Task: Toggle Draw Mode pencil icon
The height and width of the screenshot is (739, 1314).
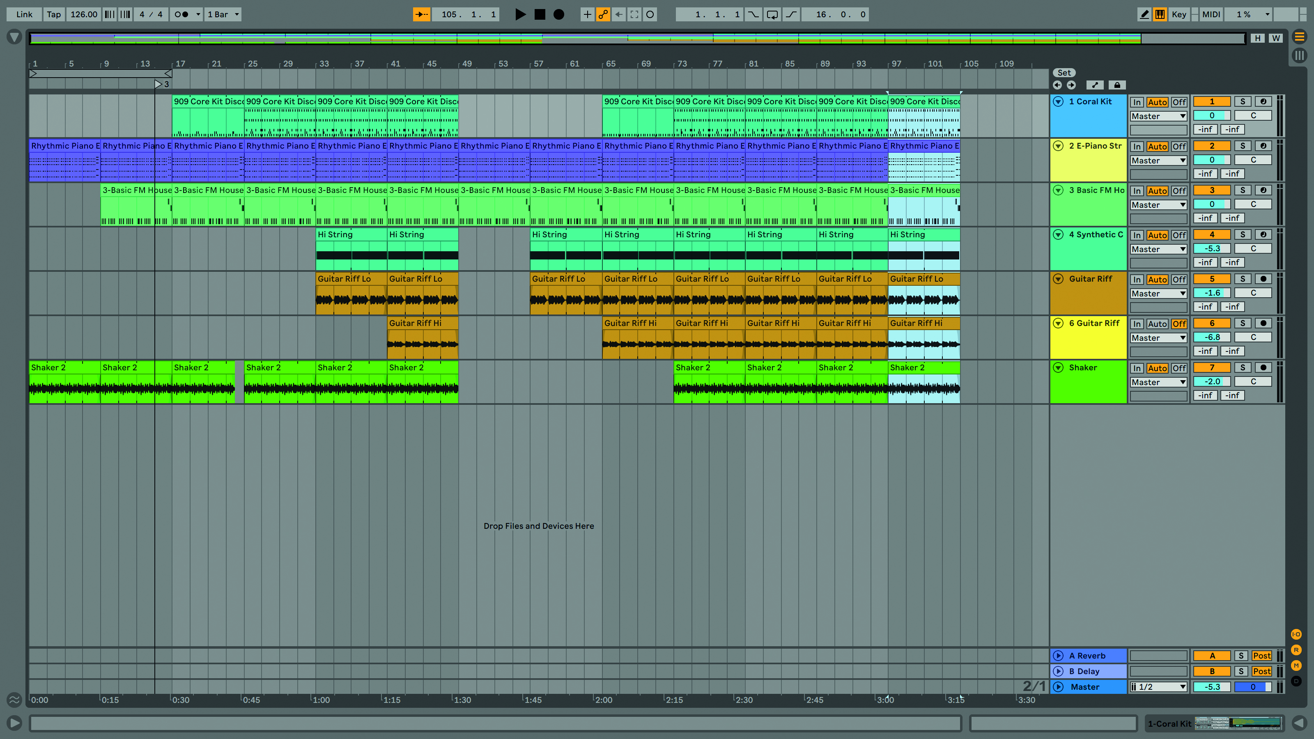Action: click(x=1144, y=14)
